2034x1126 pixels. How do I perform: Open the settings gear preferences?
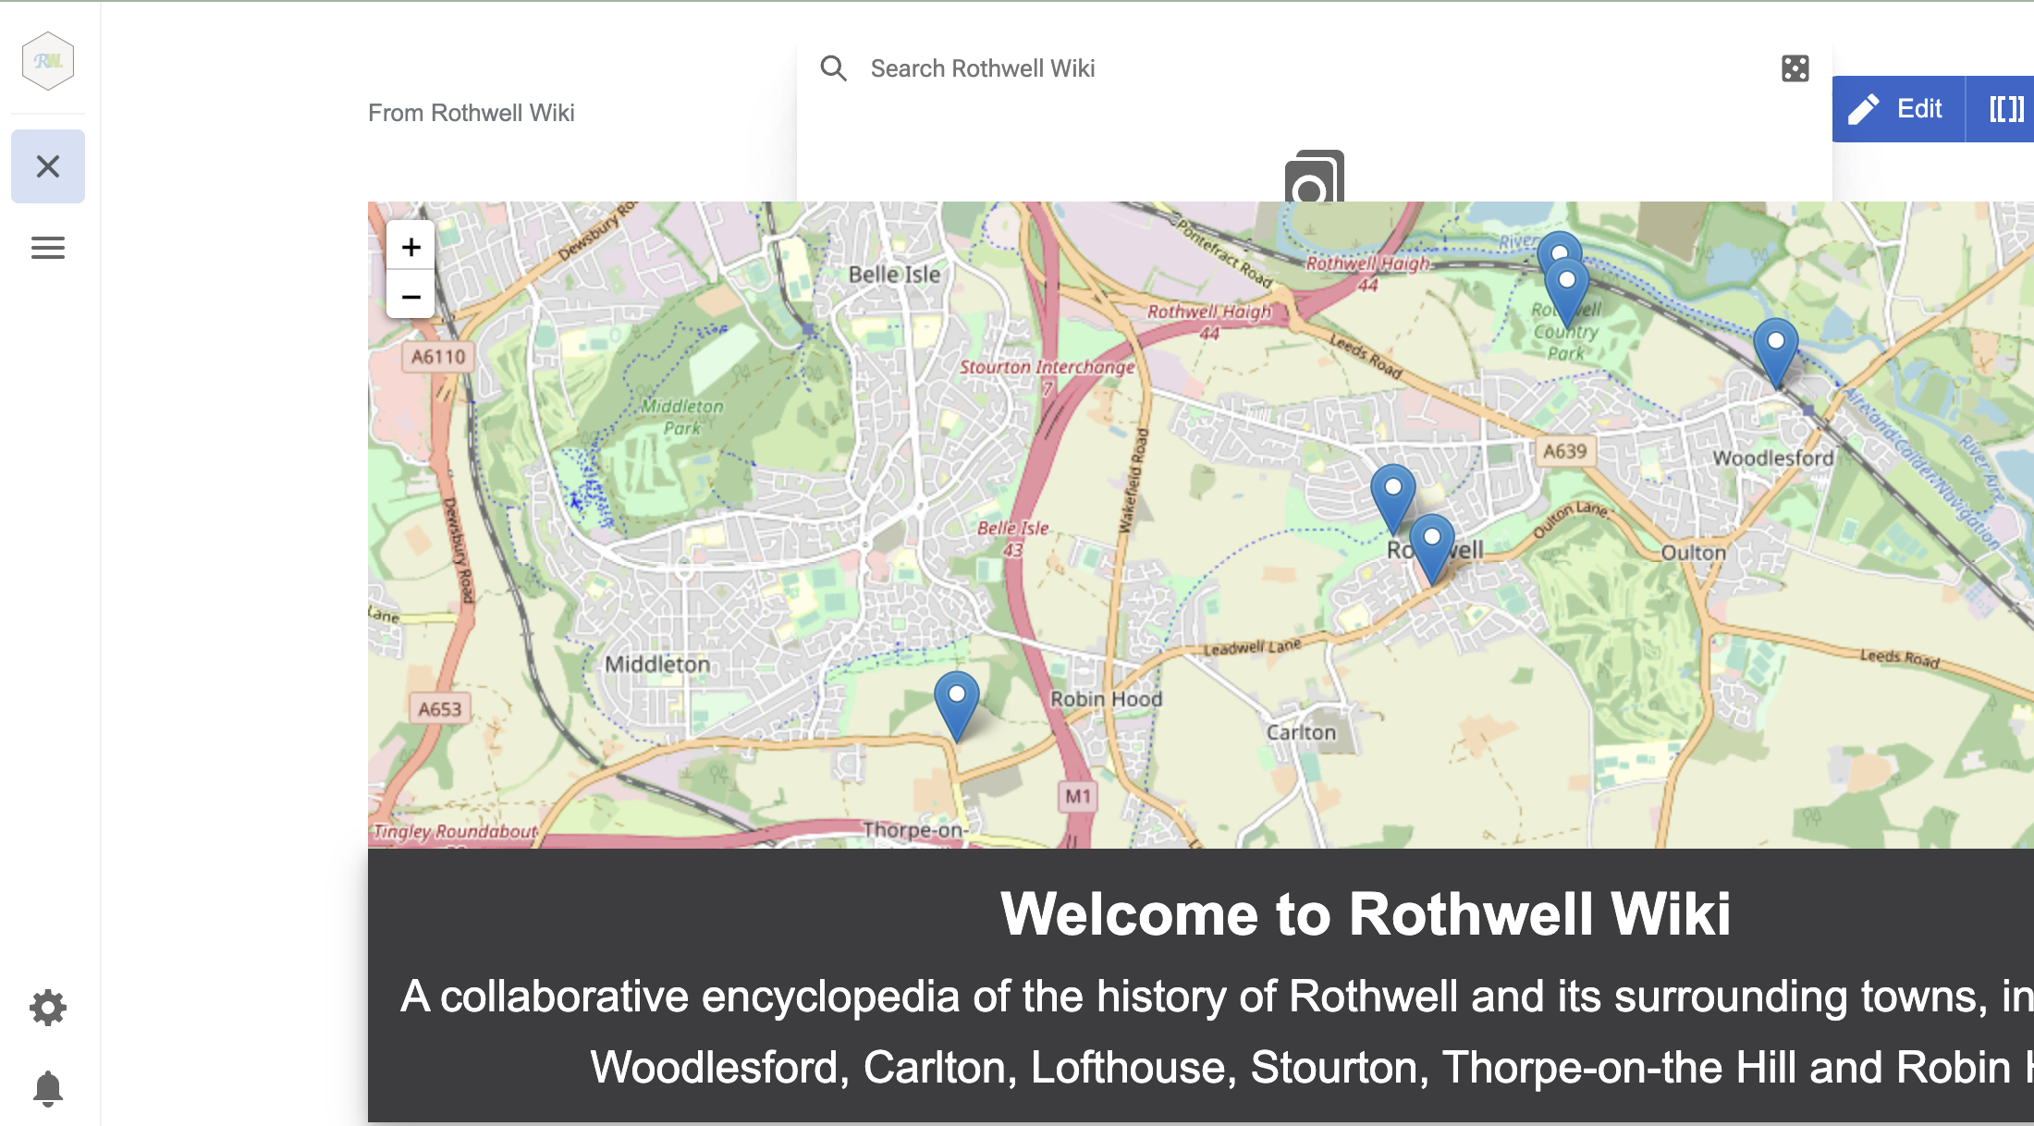pyautogui.click(x=48, y=1008)
